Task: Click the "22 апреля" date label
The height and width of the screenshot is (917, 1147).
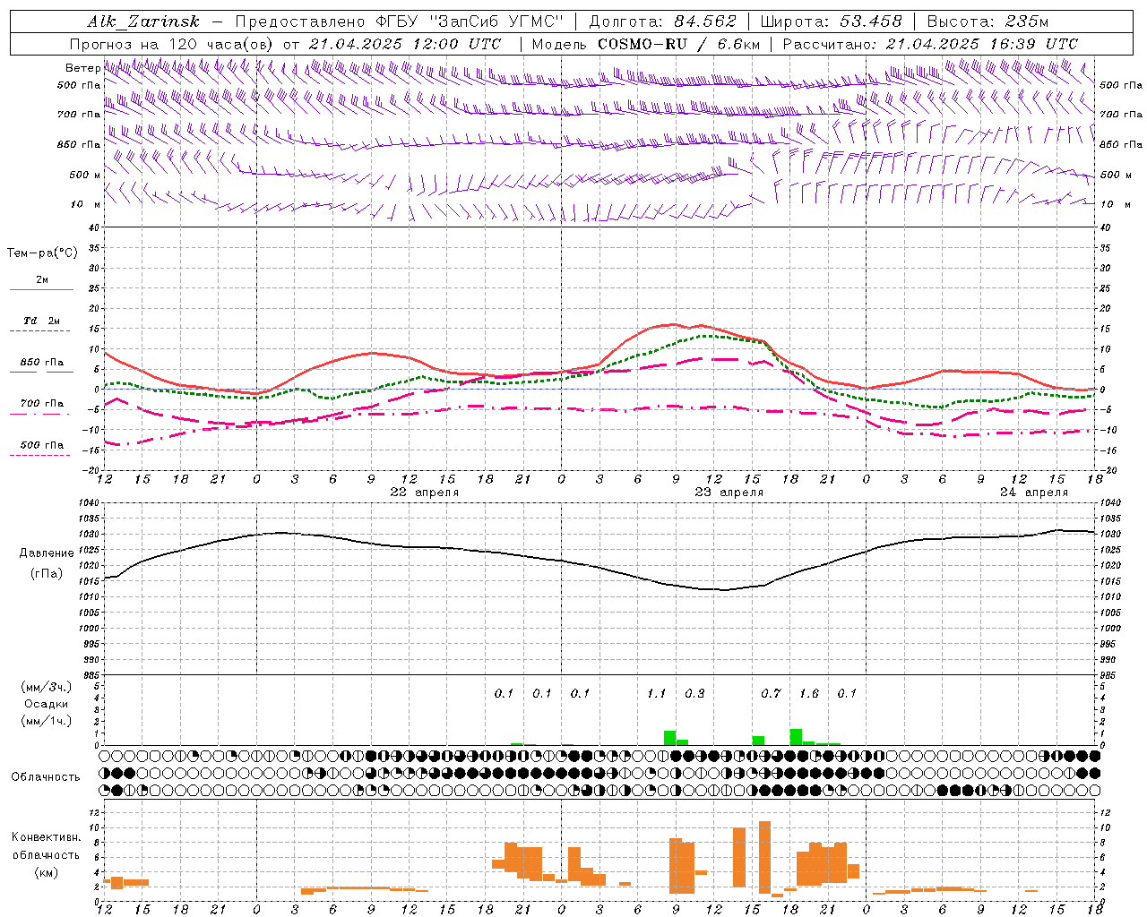Action: pyautogui.click(x=424, y=493)
